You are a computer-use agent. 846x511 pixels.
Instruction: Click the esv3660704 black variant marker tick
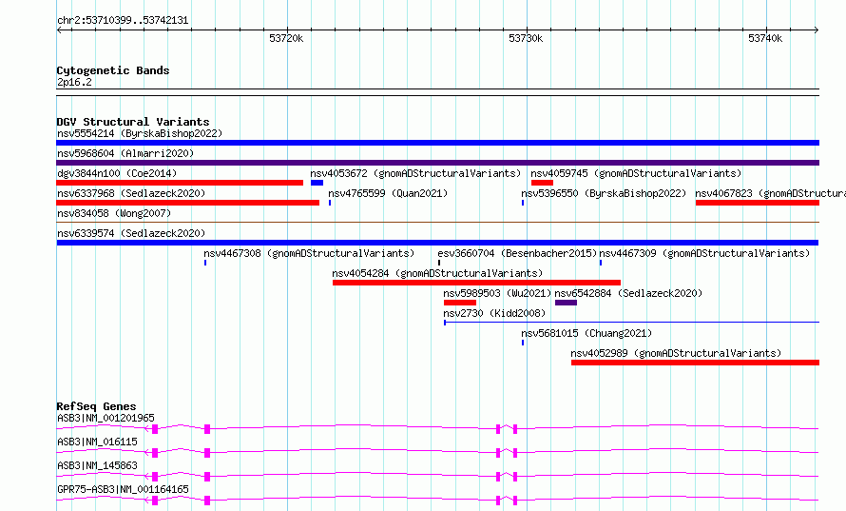point(438,263)
